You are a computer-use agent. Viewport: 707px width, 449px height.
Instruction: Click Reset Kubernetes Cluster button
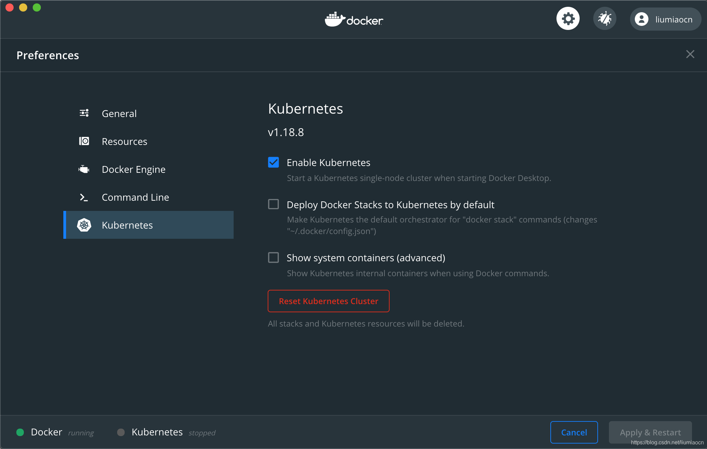pos(329,301)
